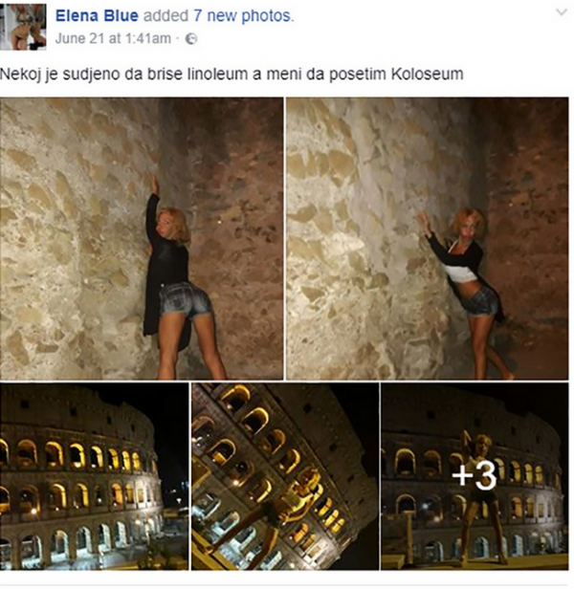Click the word 'added' in post header
The height and width of the screenshot is (589, 574).
coord(166,15)
